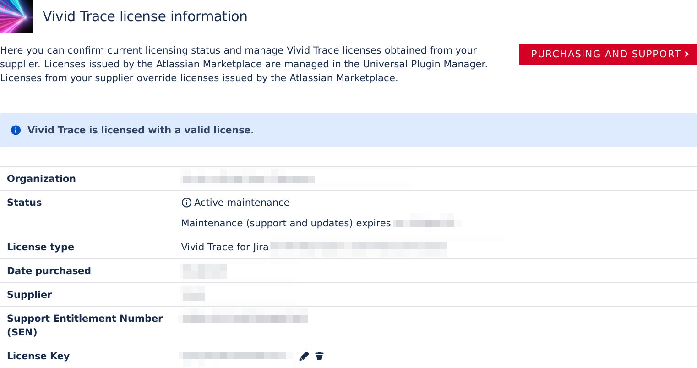Click 'Vivid Trace is licensed with a valid license.' message

[141, 130]
